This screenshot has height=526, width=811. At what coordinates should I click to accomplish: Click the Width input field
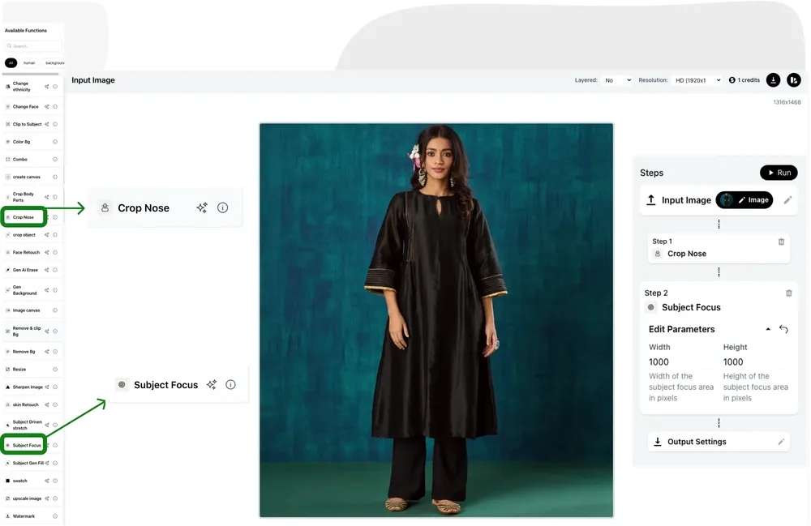pyautogui.click(x=680, y=362)
